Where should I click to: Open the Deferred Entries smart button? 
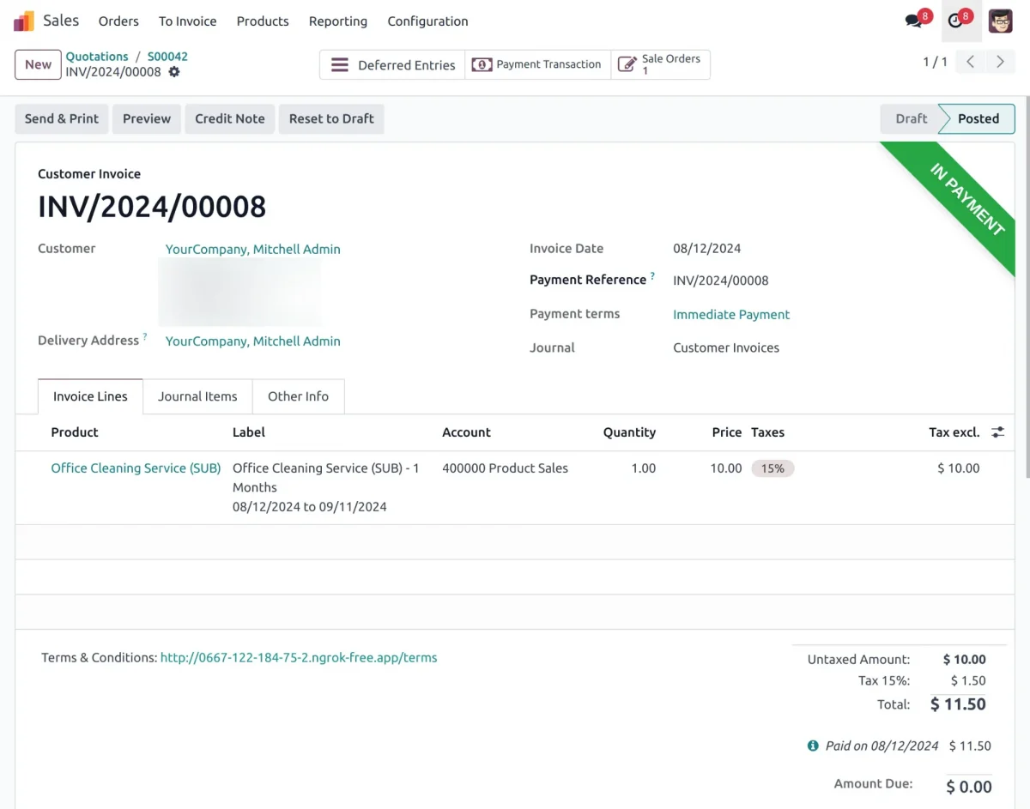[392, 65]
